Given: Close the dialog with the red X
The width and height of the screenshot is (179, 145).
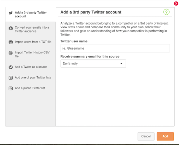Looking at the screenshot, I should (176, 3).
